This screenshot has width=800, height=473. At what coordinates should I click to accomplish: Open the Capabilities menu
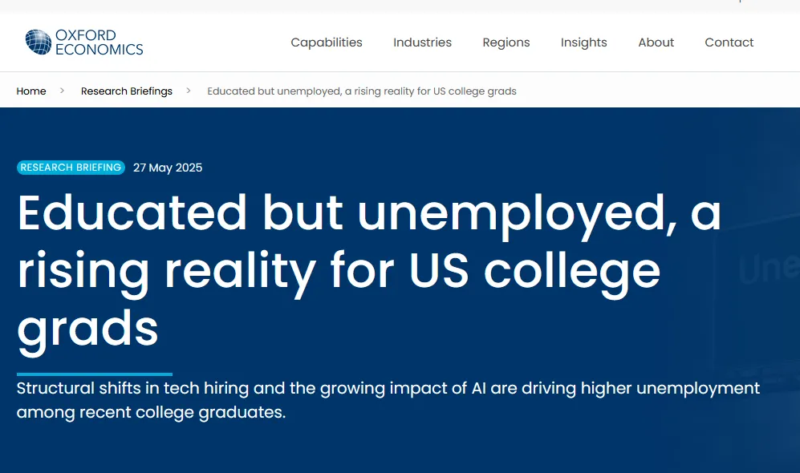coord(327,42)
